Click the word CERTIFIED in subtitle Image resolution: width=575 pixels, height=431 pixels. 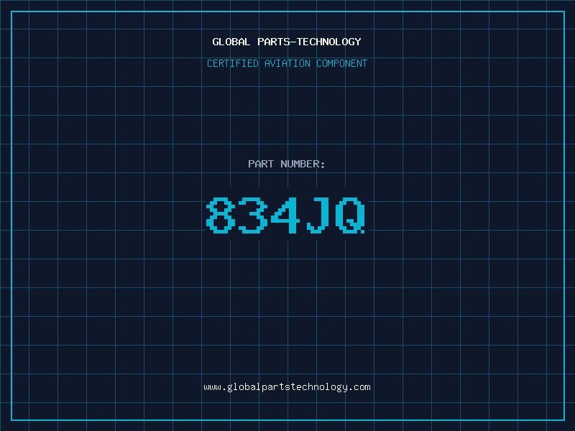[x=233, y=63]
